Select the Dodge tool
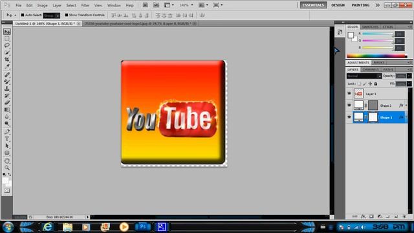The height and width of the screenshot is (233, 414). pyautogui.click(x=7, y=124)
